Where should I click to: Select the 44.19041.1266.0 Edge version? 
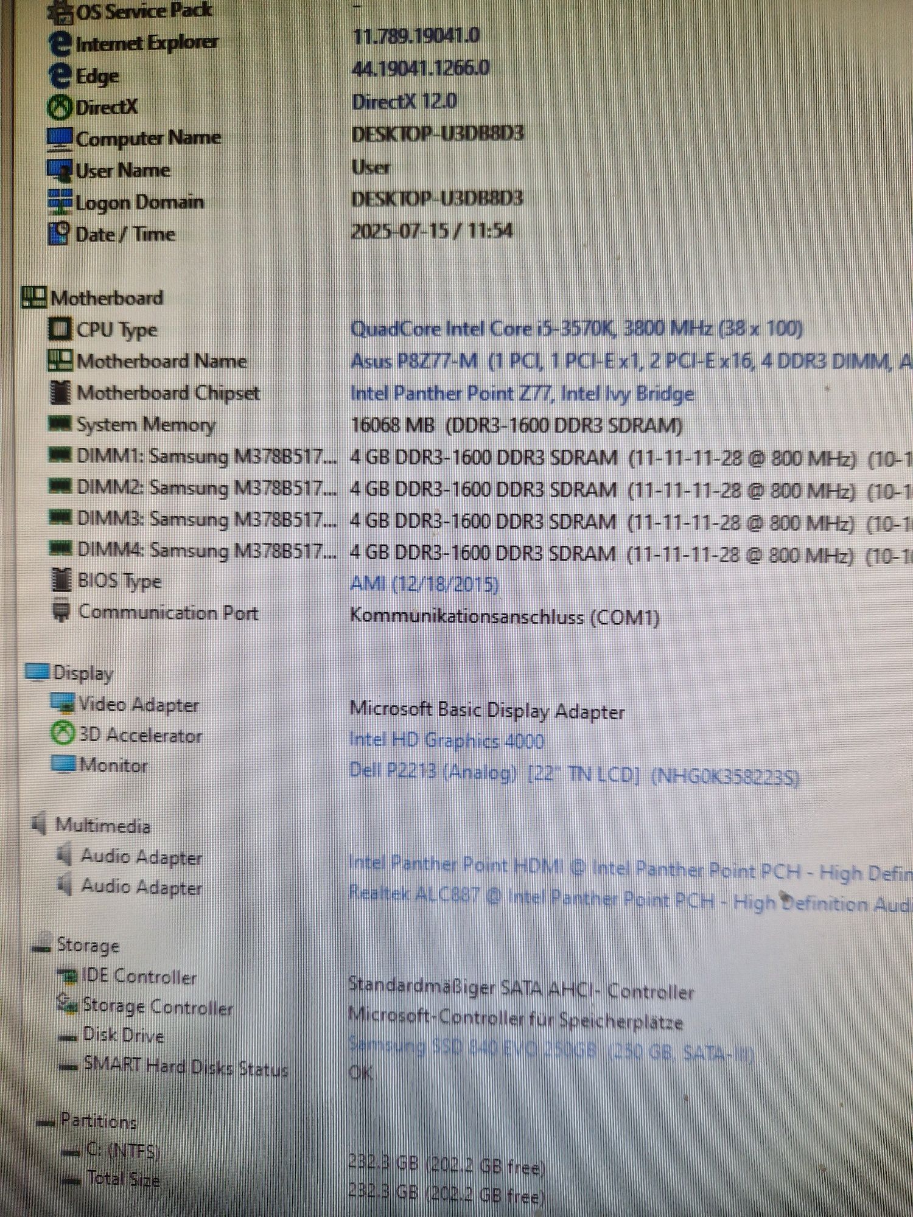coord(421,68)
